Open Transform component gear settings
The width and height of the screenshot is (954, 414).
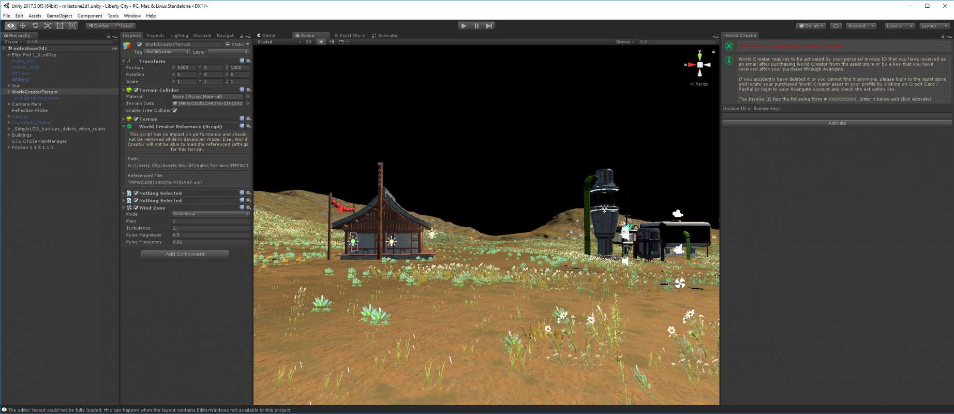coord(248,61)
